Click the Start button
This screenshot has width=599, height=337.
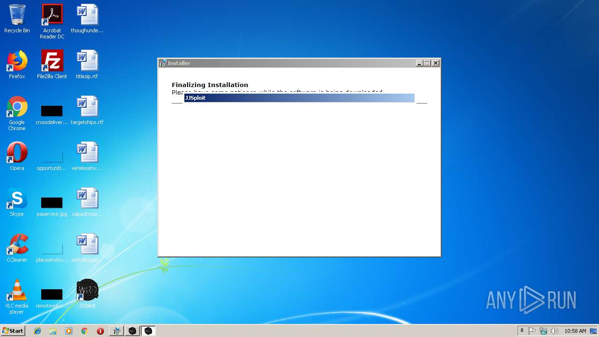13,331
